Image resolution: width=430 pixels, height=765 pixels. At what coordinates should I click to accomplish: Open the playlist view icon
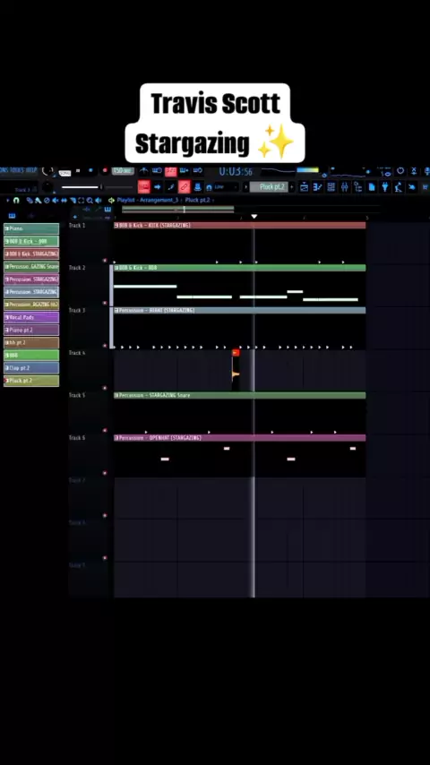[x=304, y=187]
